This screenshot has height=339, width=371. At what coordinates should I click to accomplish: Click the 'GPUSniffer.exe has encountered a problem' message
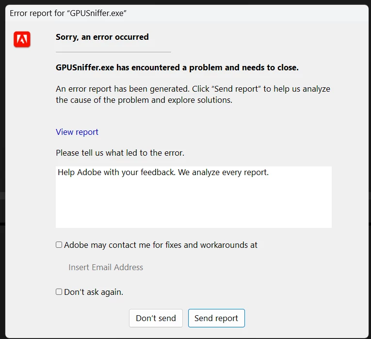pyautogui.click(x=177, y=68)
